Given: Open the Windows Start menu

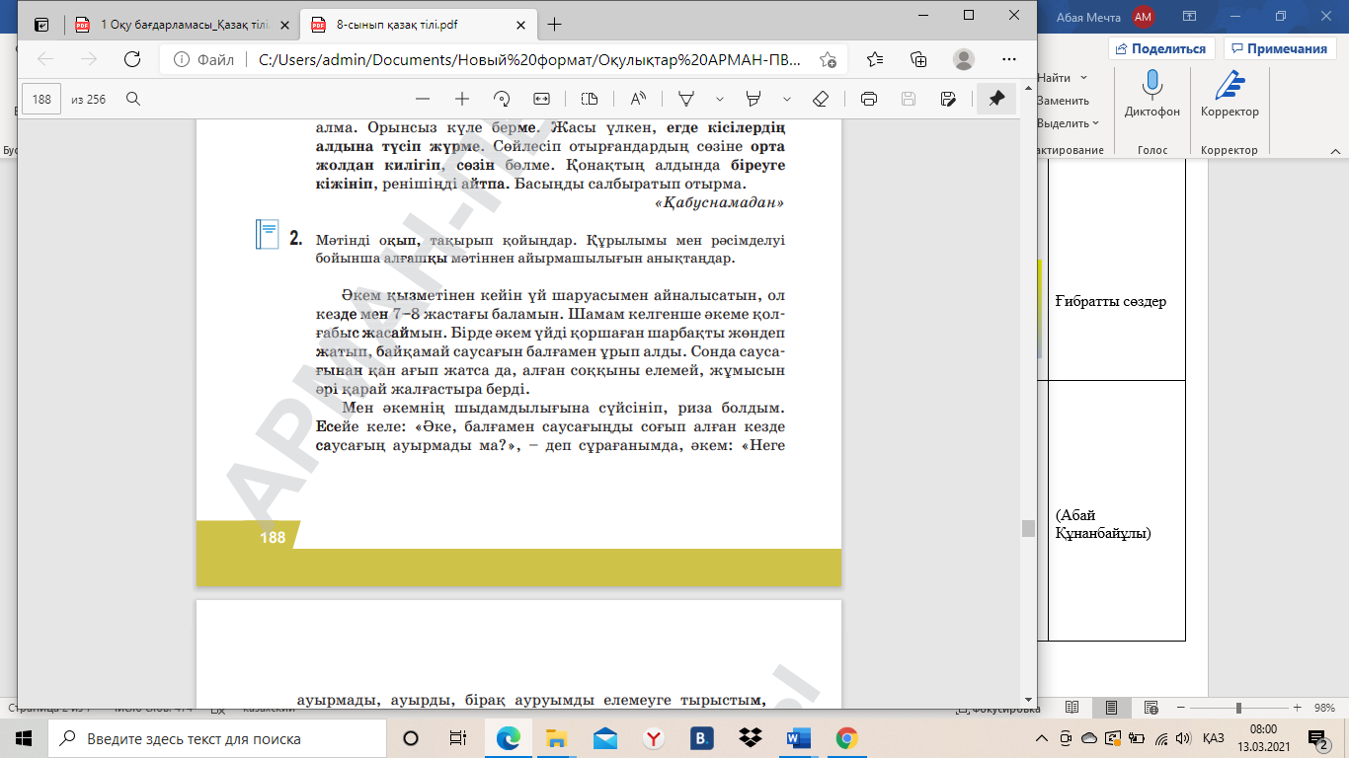Looking at the screenshot, I should (x=24, y=738).
